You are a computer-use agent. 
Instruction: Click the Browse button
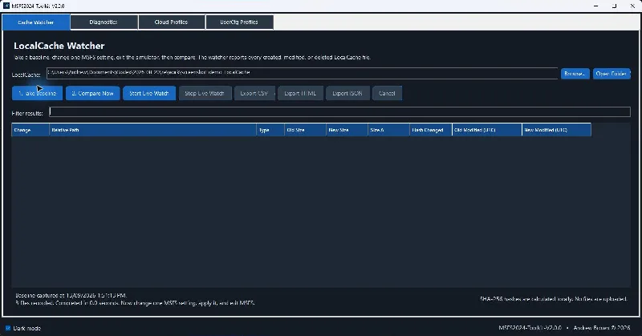point(575,74)
